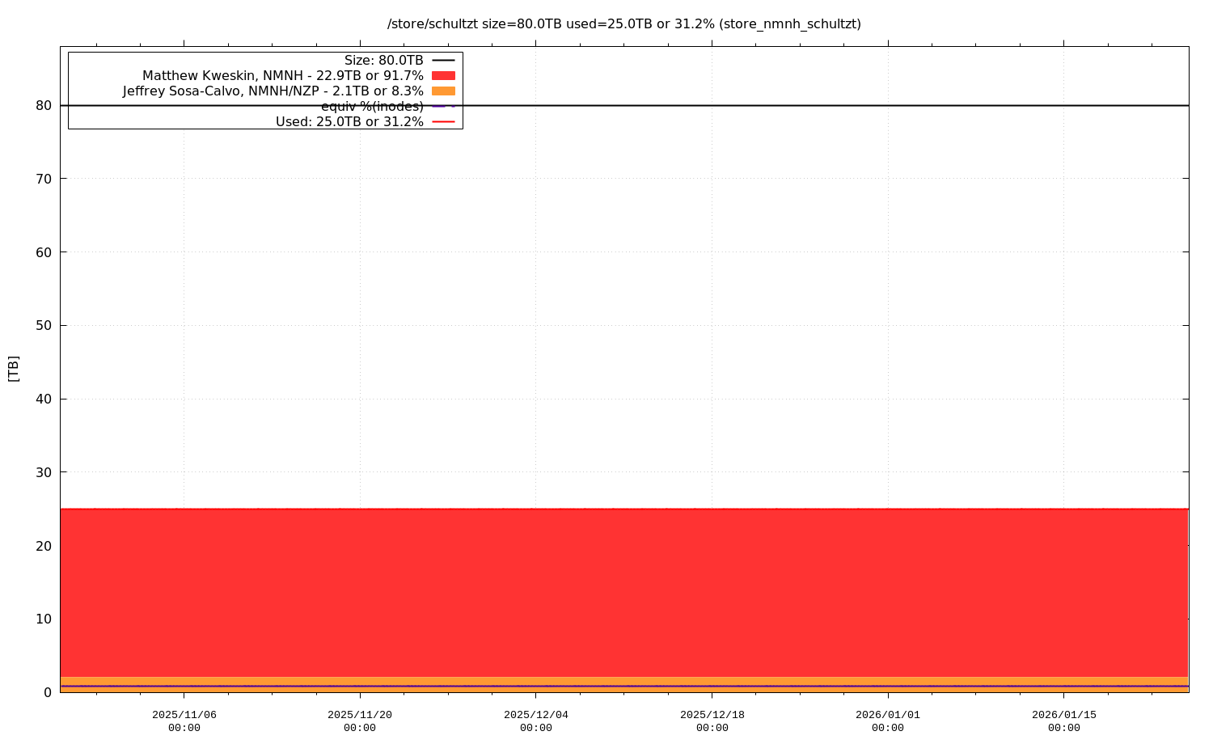The width and height of the screenshot is (1213, 744).
Task: Click the 'equiv %(inodes)' legend text
Action: pyautogui.click(x=372, y=107)
